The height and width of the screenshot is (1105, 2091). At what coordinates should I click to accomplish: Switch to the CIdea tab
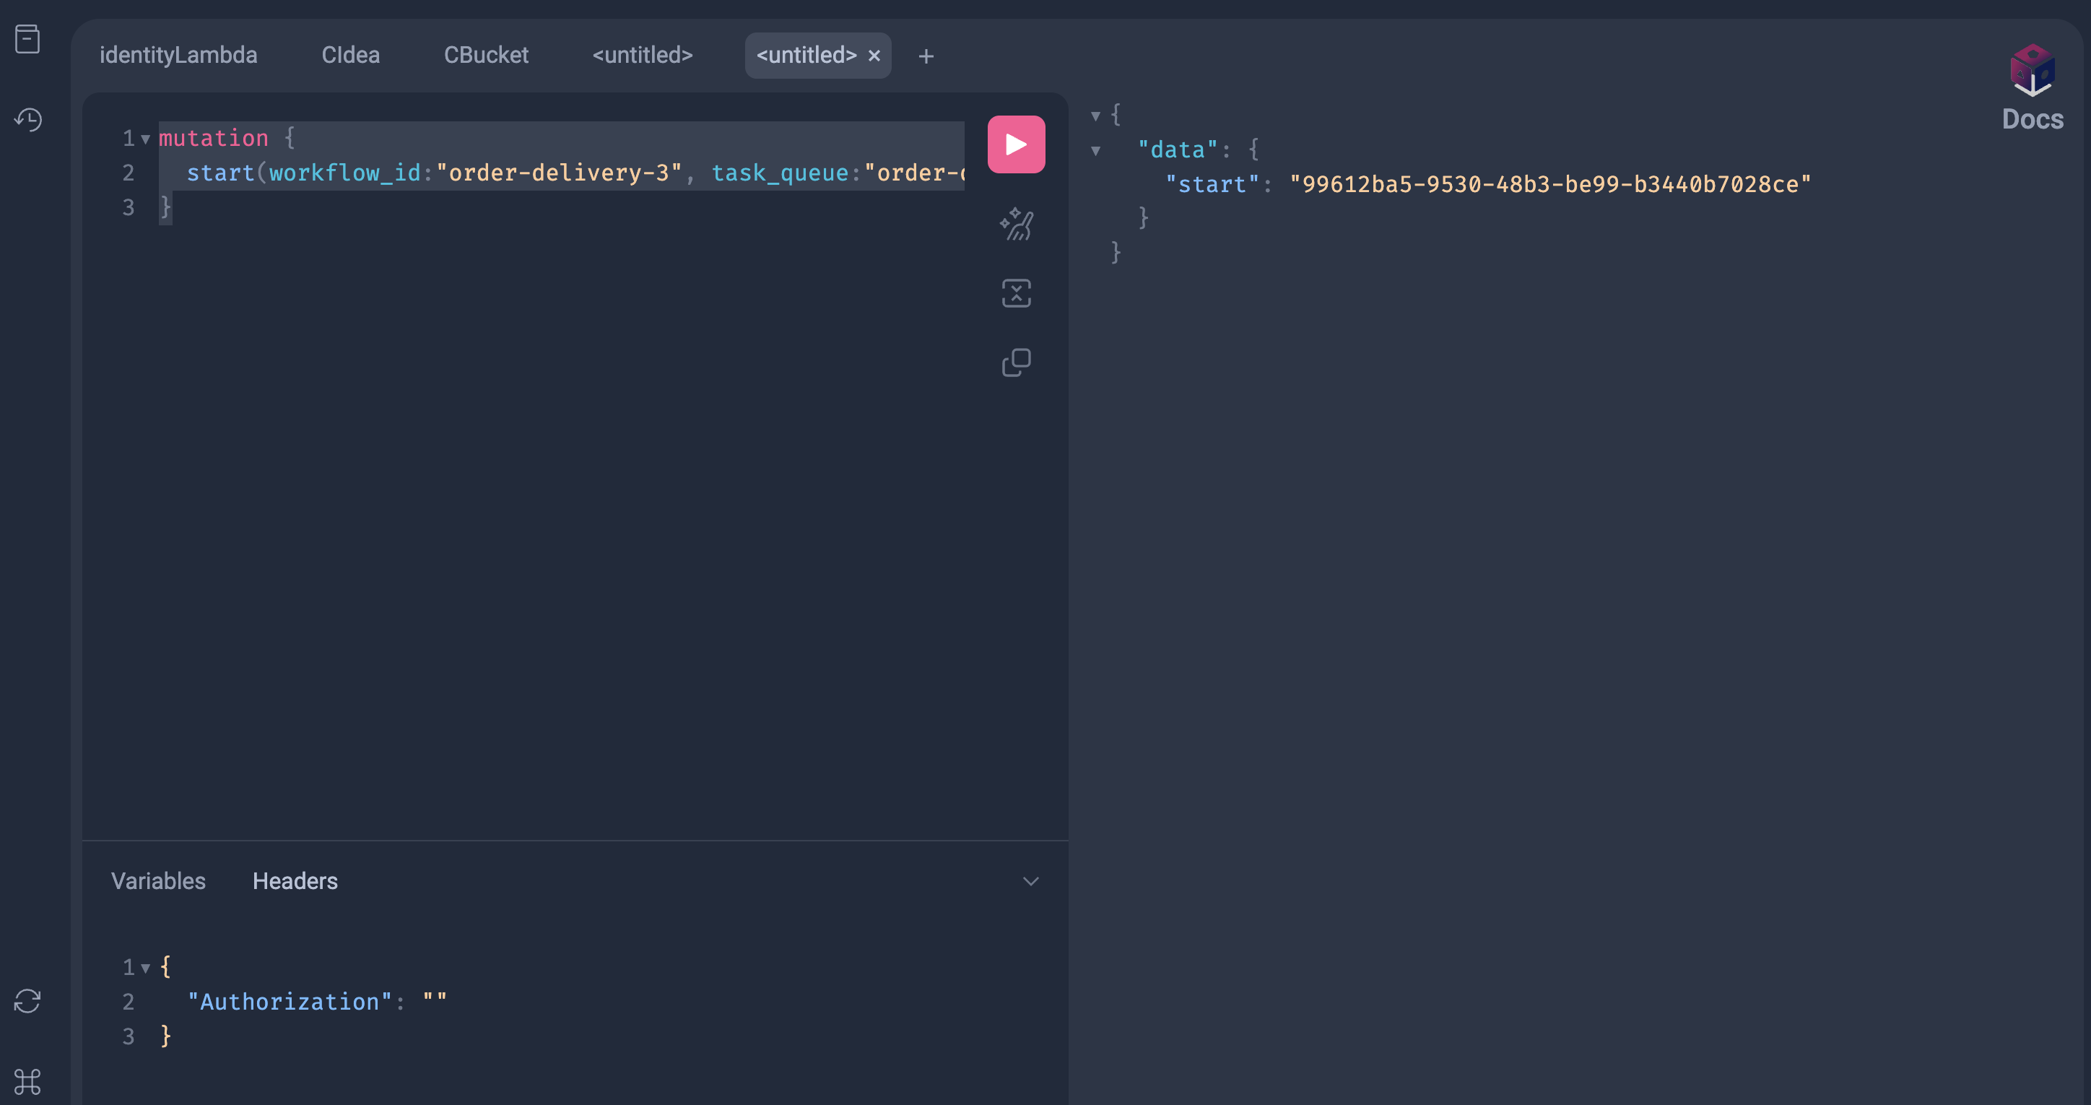[x=351, y=55]
